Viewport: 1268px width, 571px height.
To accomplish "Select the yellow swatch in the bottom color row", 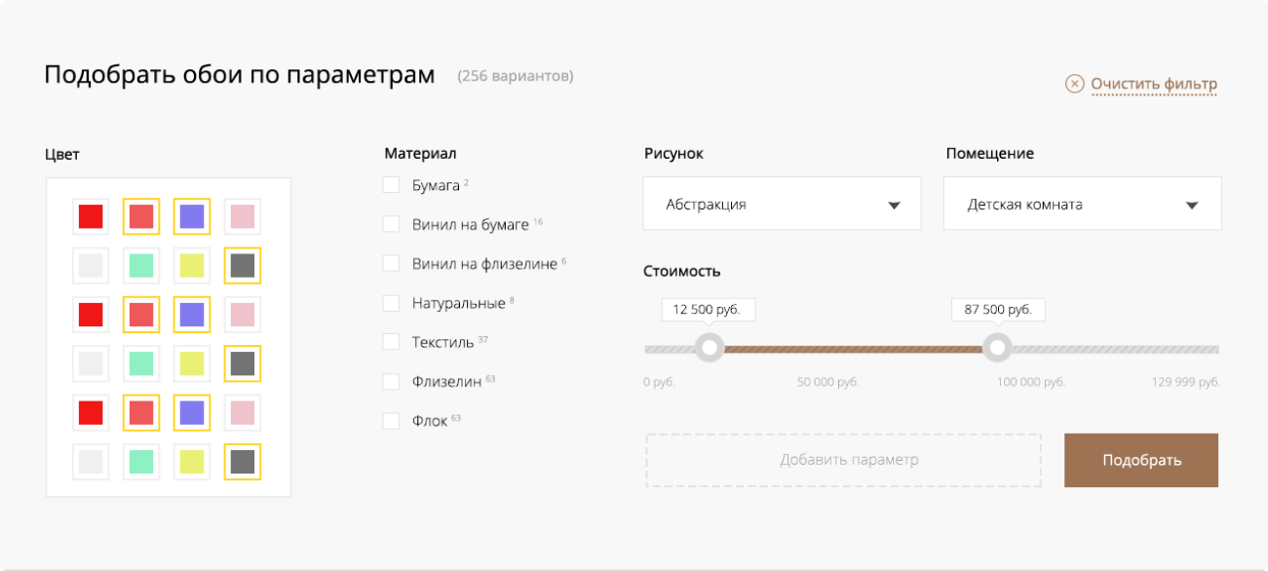I will [192, 462].
